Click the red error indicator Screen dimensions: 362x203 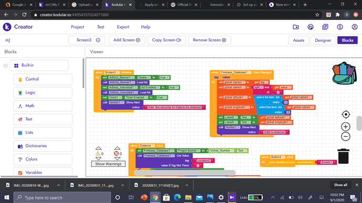point(116,153)
